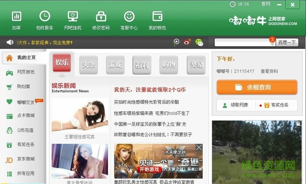
Task: Switch to the 福利 tab
Action: 142,65
